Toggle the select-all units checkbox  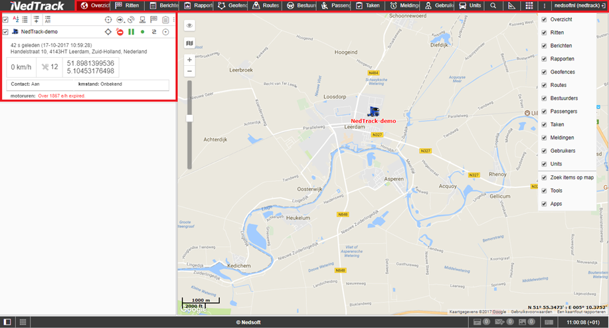pos(5,19)
